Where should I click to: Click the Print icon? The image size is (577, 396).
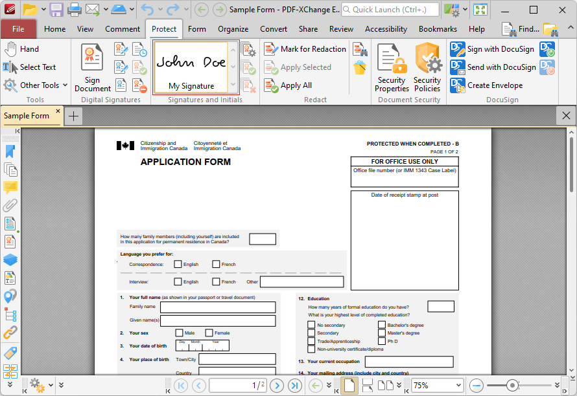(x=75, y=10)
